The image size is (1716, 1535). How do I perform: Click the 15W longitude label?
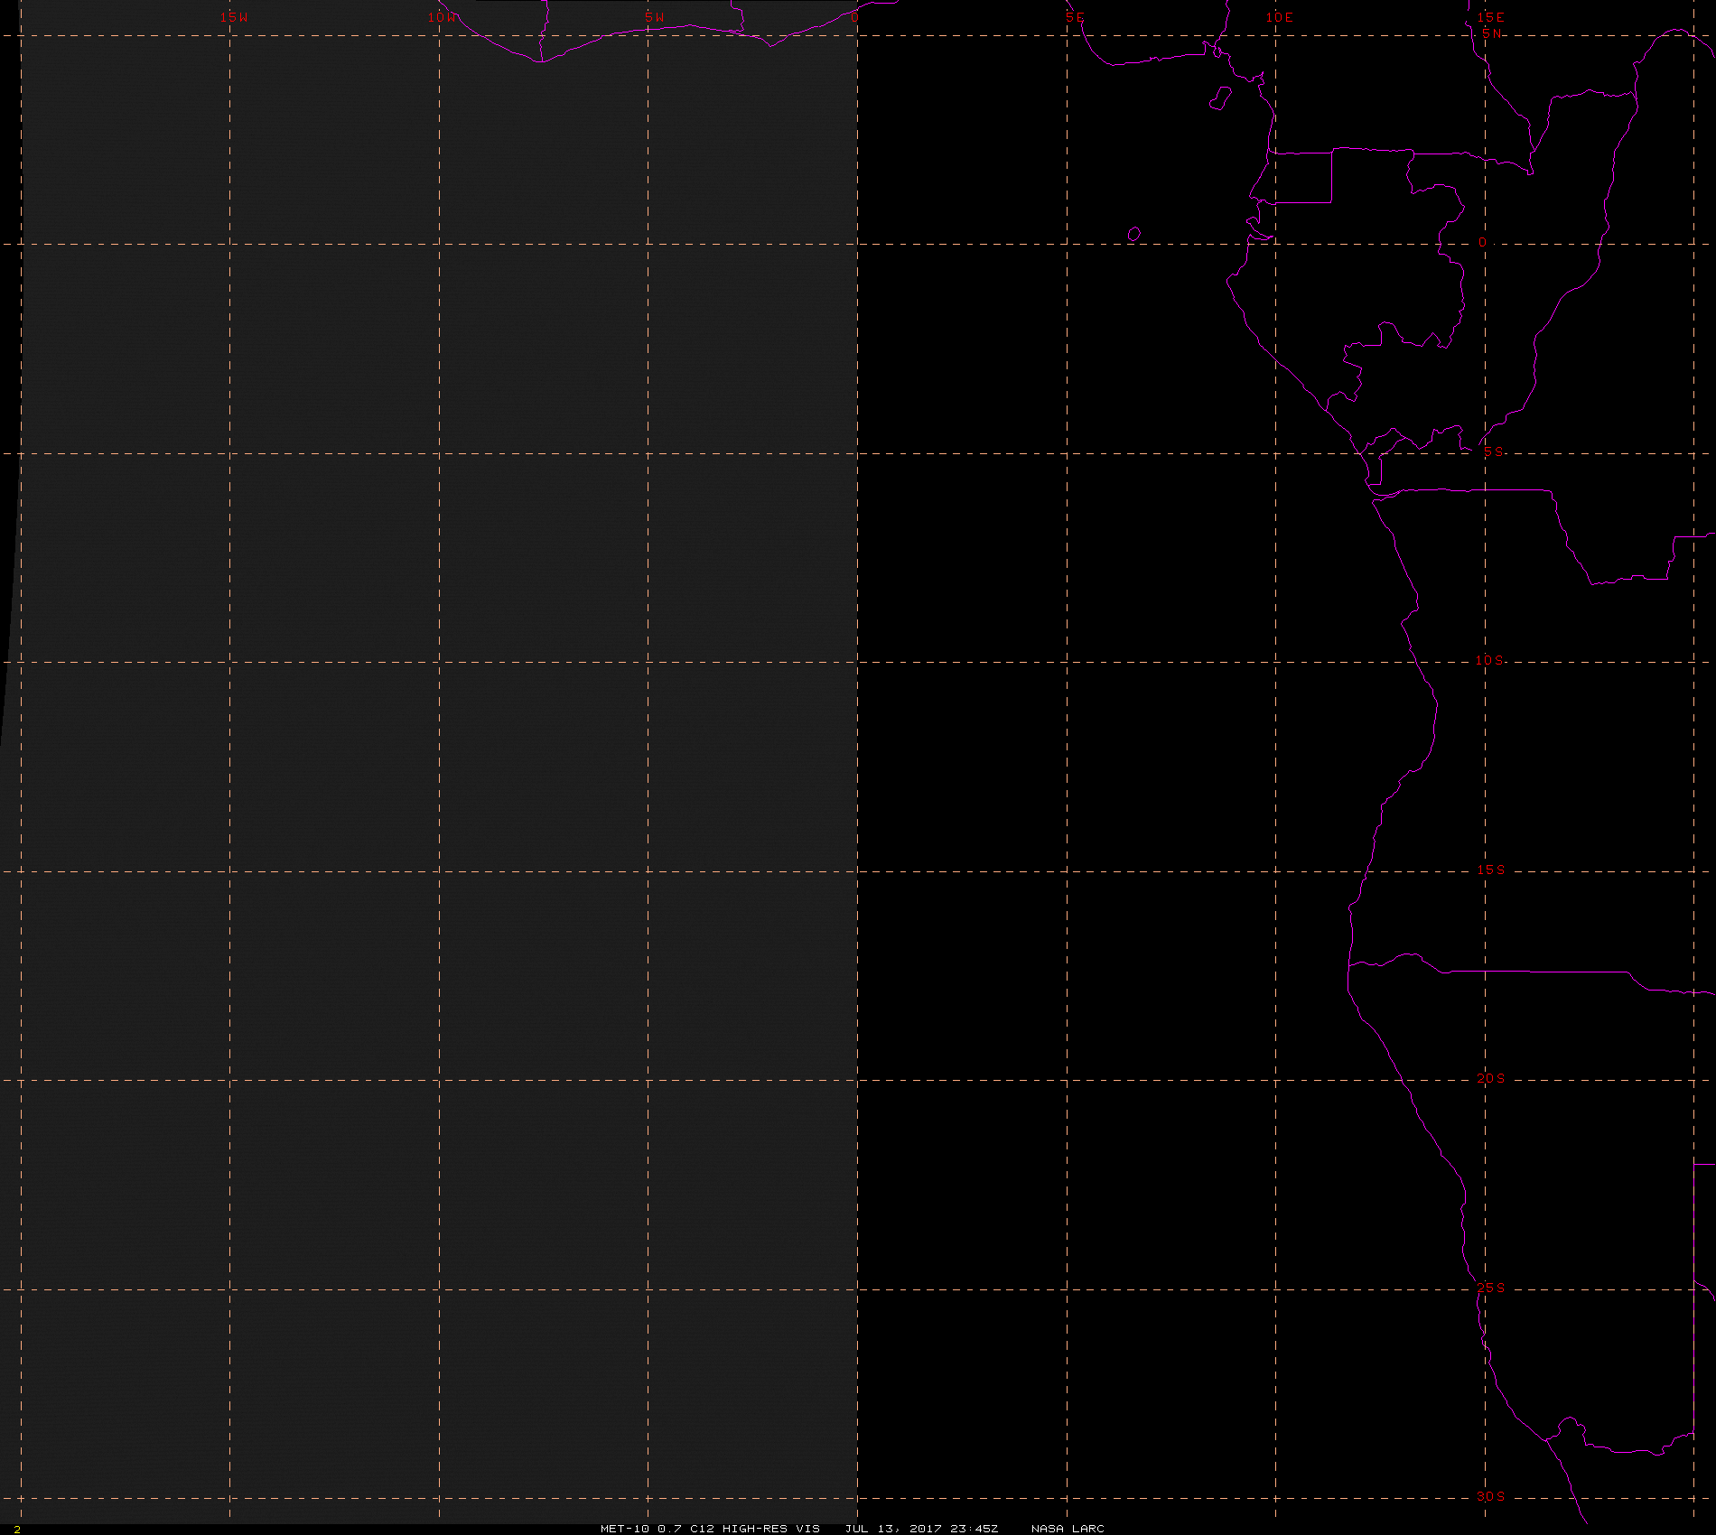coord(234,17)
